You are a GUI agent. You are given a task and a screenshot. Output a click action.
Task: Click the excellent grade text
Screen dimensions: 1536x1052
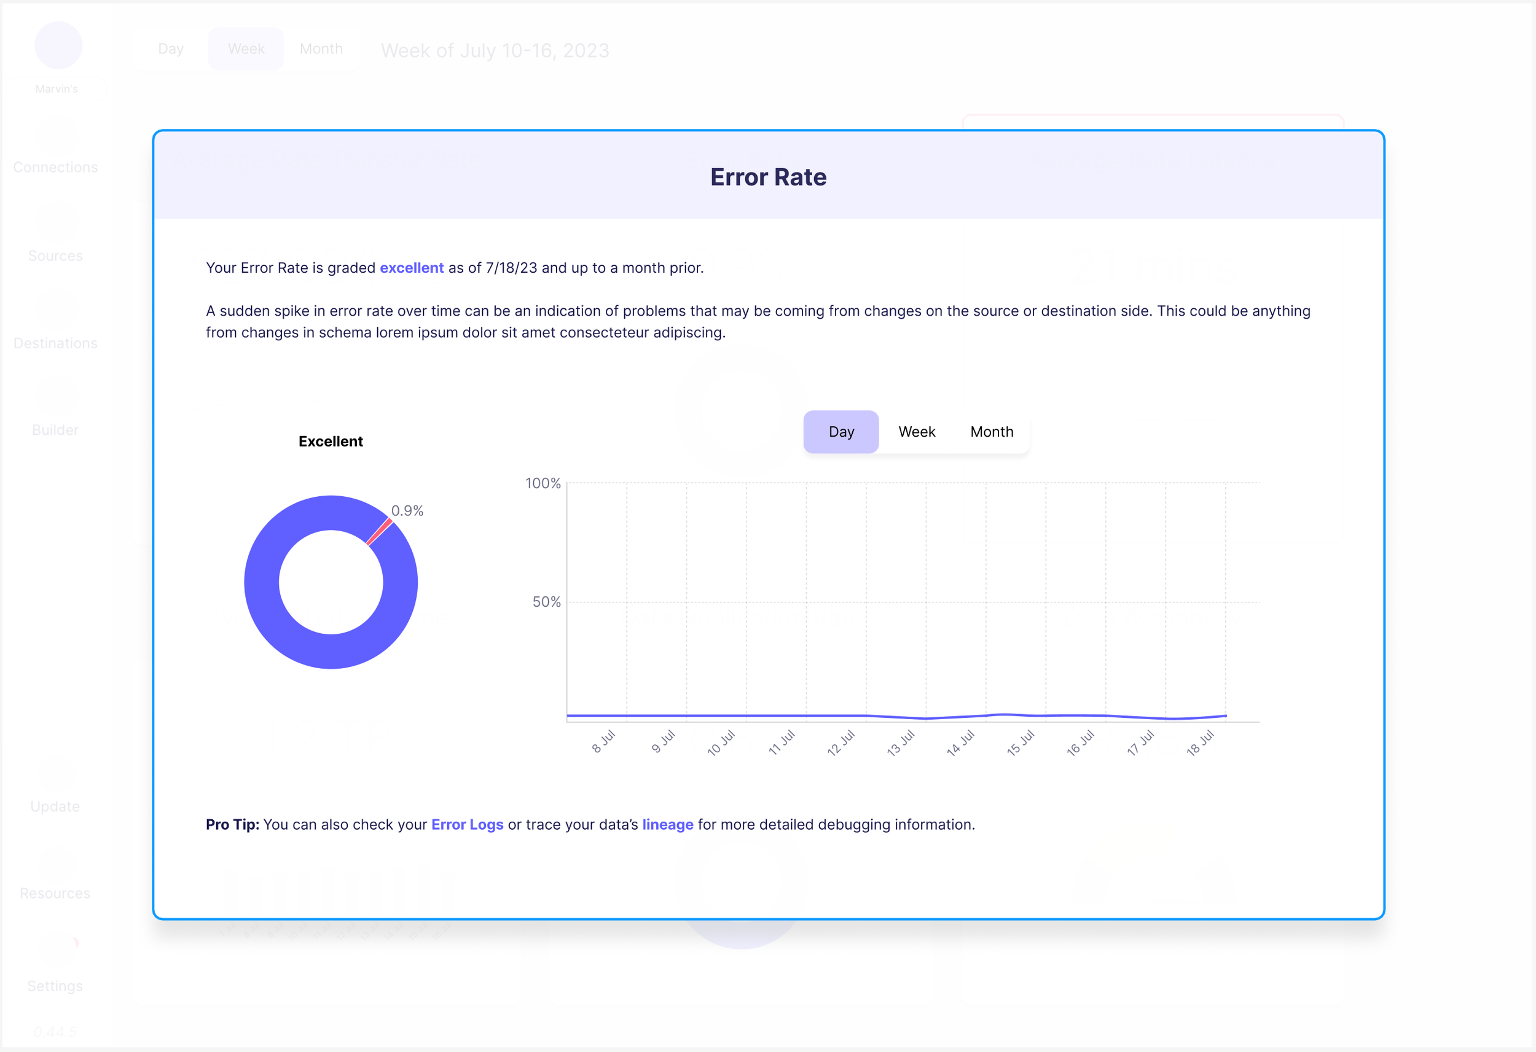tap(411, 268)
